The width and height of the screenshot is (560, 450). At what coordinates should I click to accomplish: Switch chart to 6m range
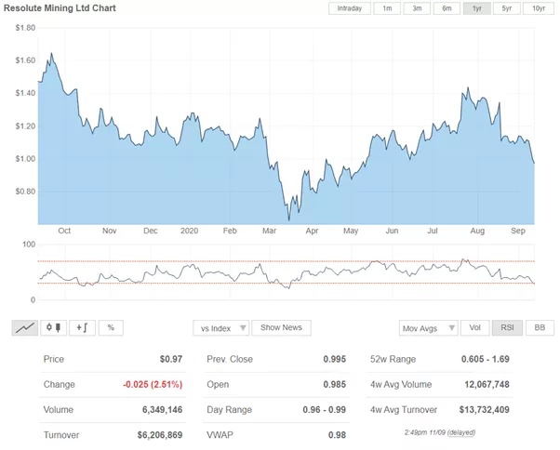(447, 8)
